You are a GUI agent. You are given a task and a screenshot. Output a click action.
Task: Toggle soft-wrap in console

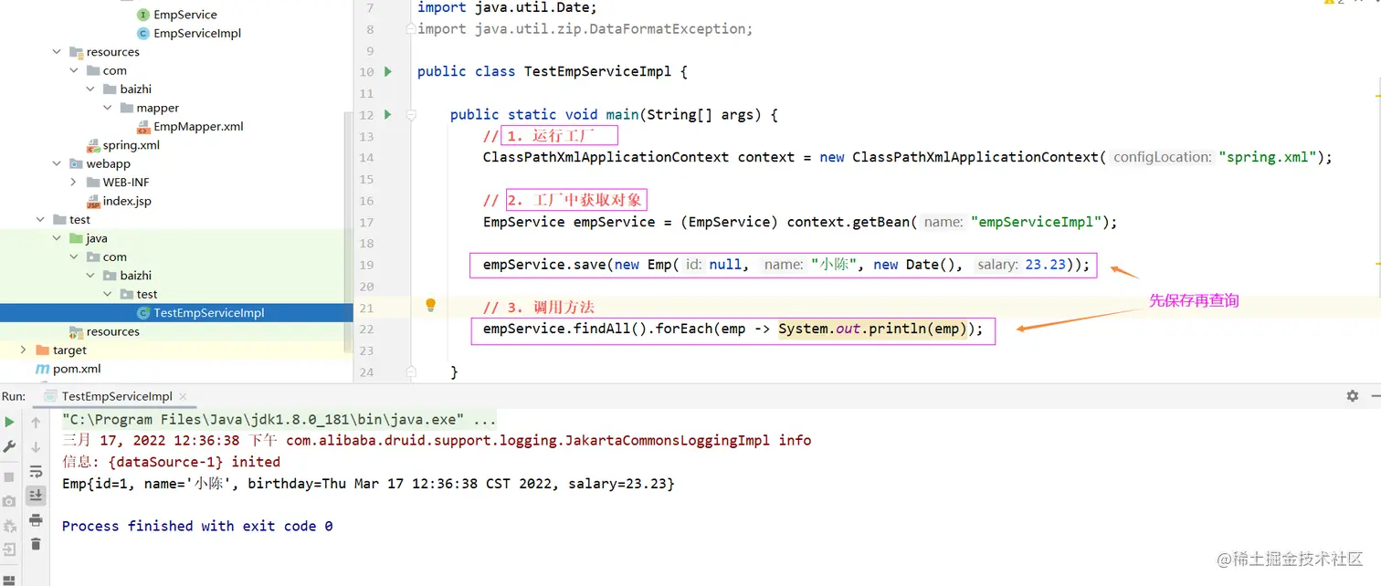(x=36, y=471)
